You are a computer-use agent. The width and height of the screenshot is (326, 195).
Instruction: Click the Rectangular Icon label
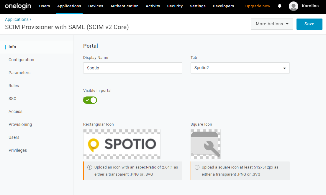tap(98, 124)
